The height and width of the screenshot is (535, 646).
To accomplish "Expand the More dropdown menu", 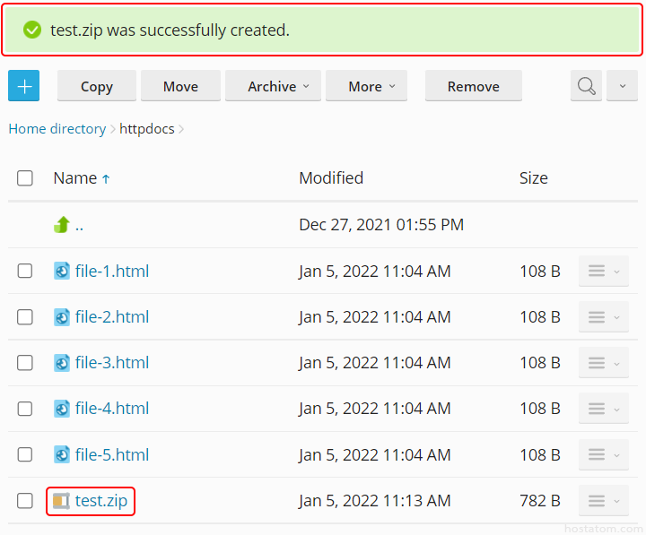I will tap(365, 86).
